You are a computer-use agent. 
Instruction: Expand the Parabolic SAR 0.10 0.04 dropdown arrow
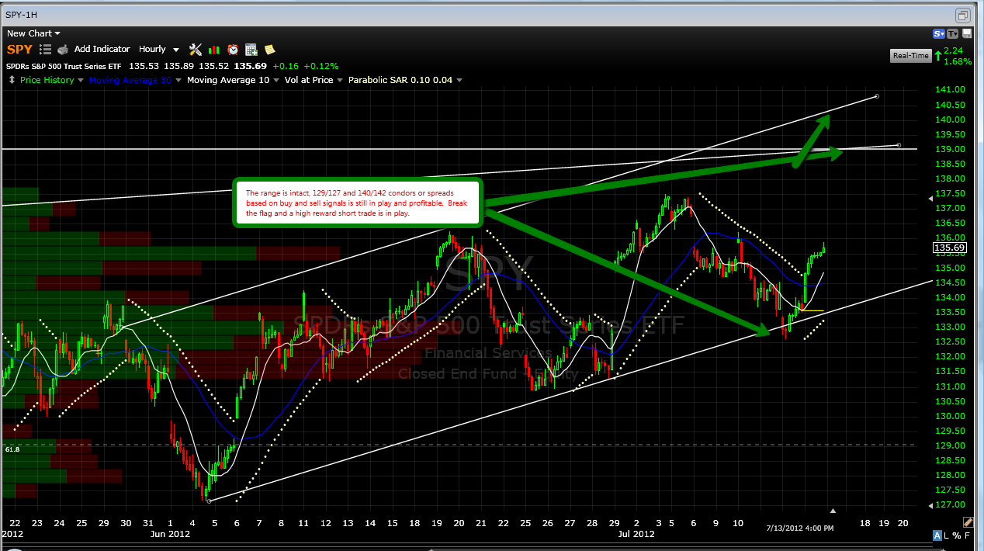pyautogui.click(x=459, y=80)
